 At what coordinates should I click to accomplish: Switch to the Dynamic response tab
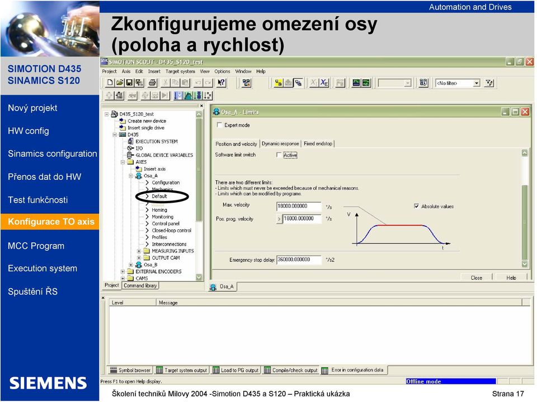pyautogui.click(x=280, y=143)
